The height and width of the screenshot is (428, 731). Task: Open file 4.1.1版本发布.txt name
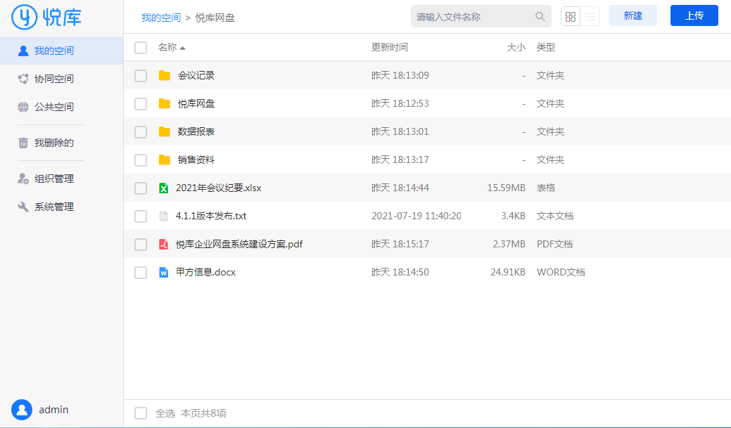[211, 216]
